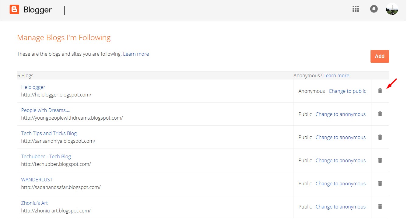Image resolution: width=411 pixels, height=224 pixels.
Task: Click the trash icon in the Techubber row
Action: click(x=380, y=160)
